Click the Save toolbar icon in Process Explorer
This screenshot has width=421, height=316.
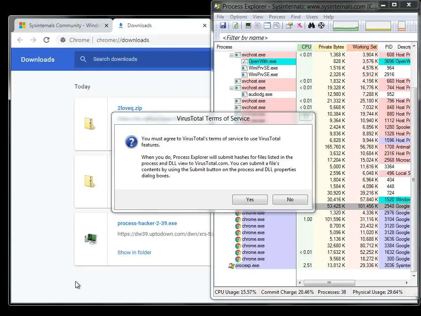[223, 26]
